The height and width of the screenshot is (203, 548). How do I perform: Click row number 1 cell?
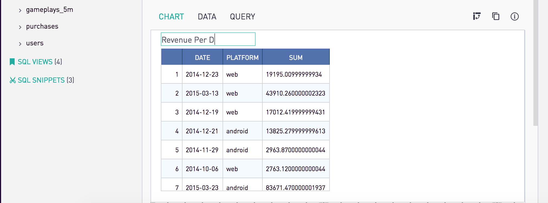pos(172,74)
